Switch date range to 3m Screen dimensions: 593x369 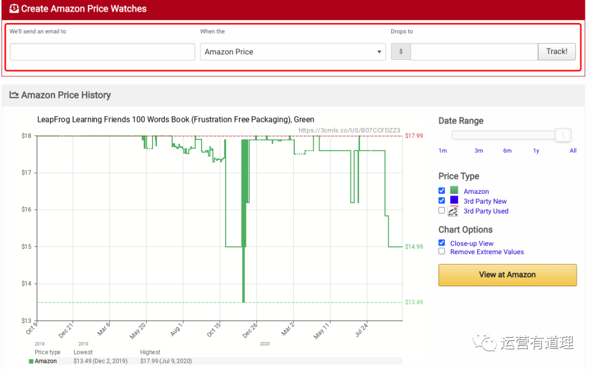pos(479,150)
